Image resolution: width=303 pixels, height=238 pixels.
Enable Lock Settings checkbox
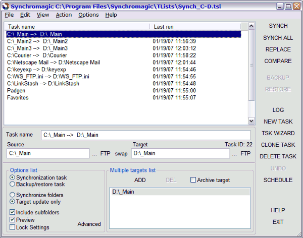tap(13, 227)
